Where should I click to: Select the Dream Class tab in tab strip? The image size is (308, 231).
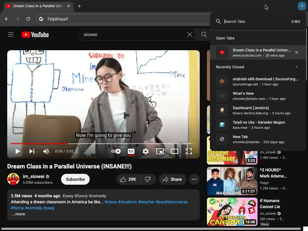pos(38,6)
